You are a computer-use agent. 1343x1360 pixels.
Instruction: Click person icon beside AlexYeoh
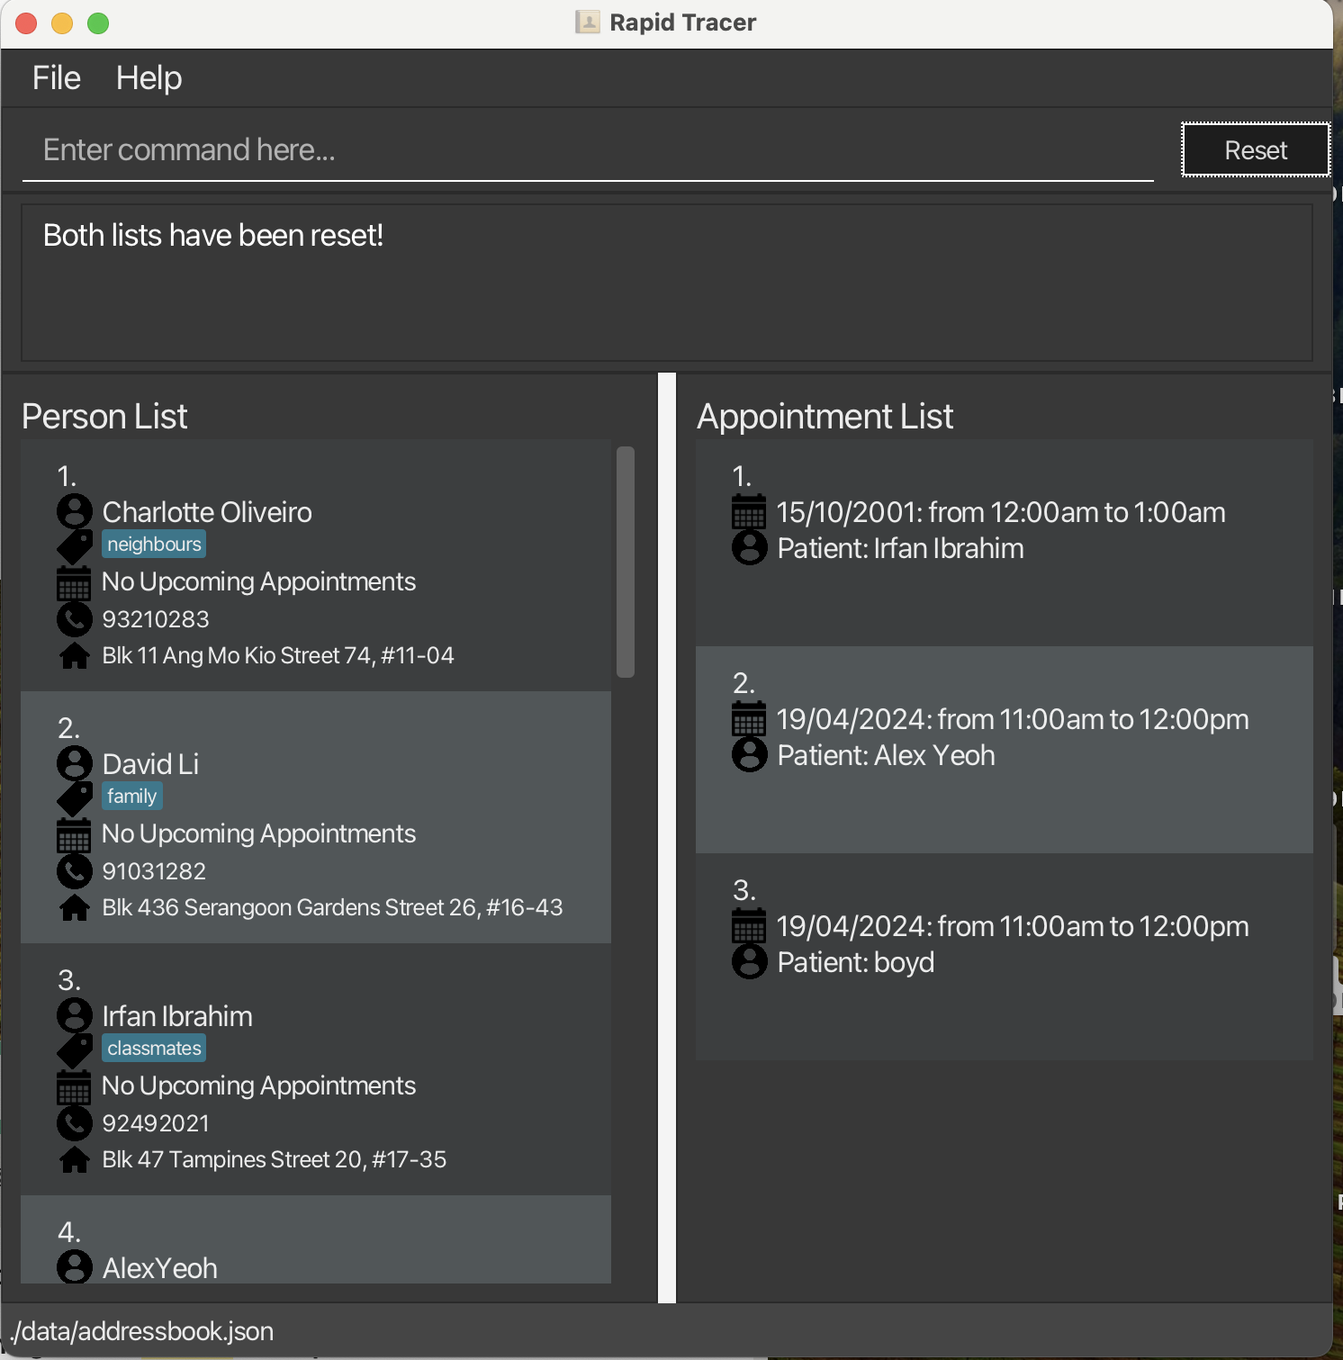coord(75,1266)
